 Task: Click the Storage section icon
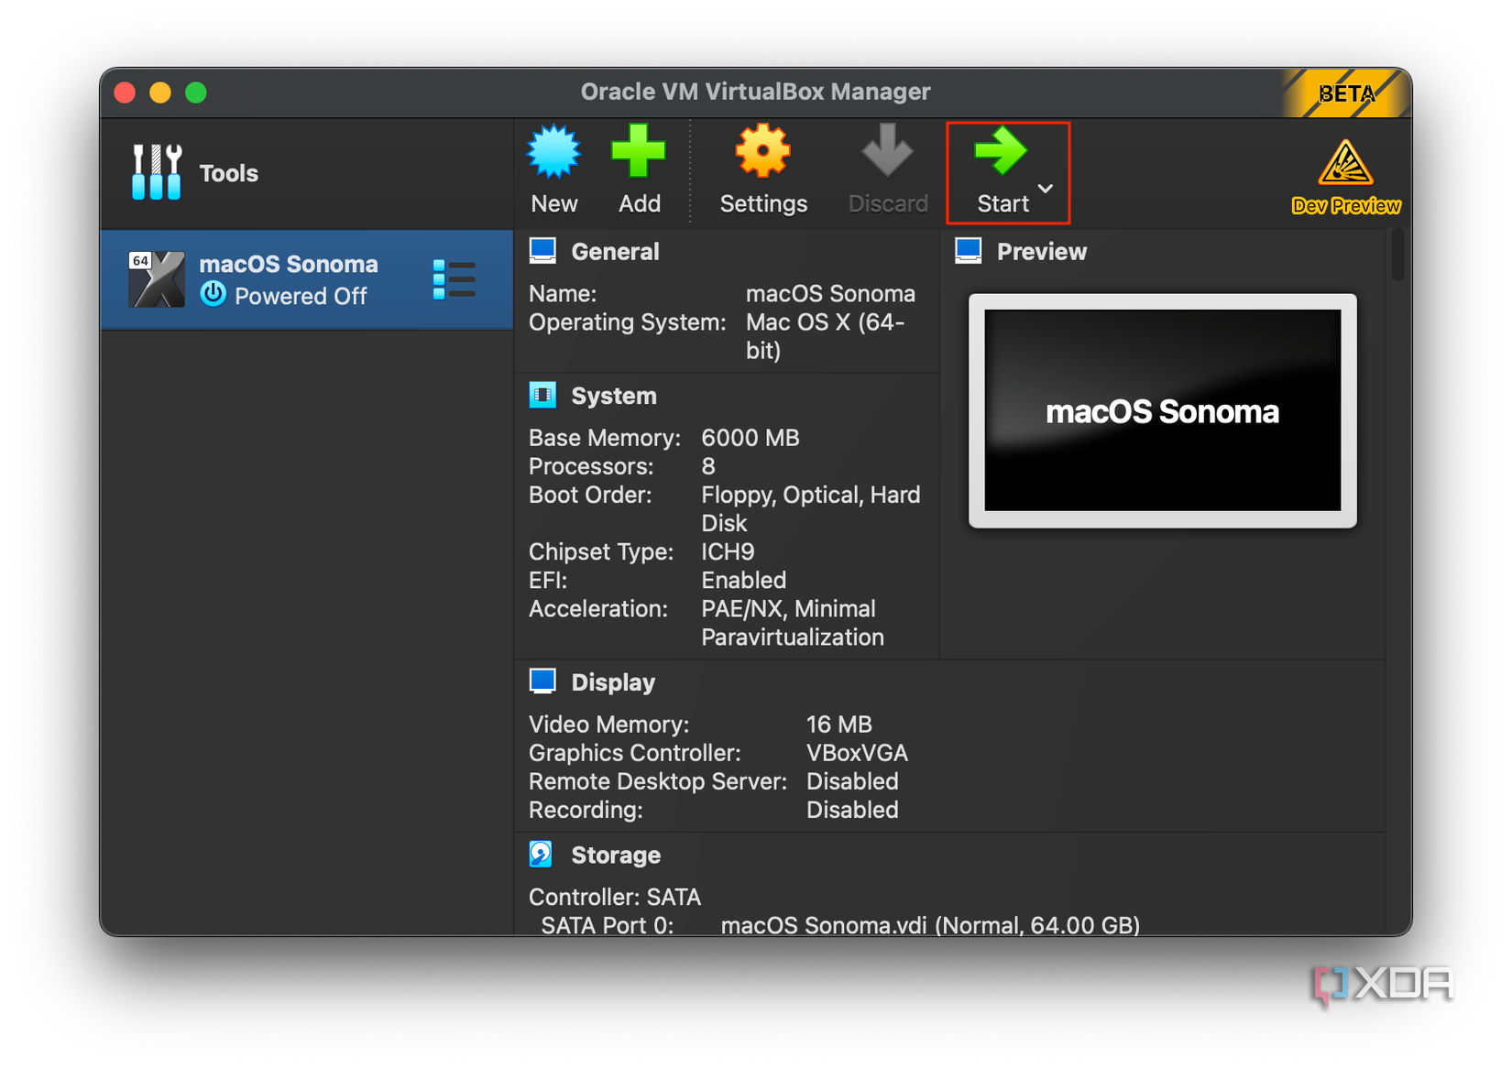pos(542,853)
